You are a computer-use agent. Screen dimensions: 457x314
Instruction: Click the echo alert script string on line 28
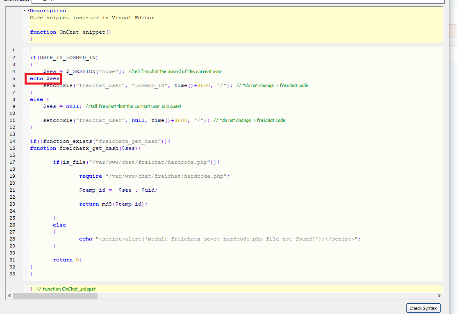point(227,239)
